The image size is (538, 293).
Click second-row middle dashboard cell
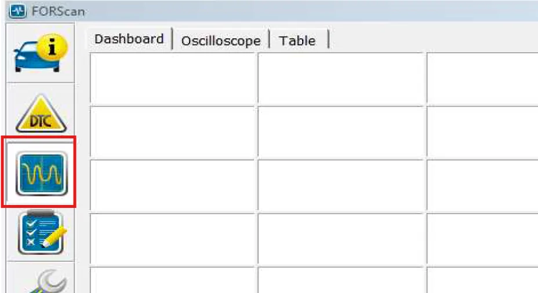coord(341,132)
